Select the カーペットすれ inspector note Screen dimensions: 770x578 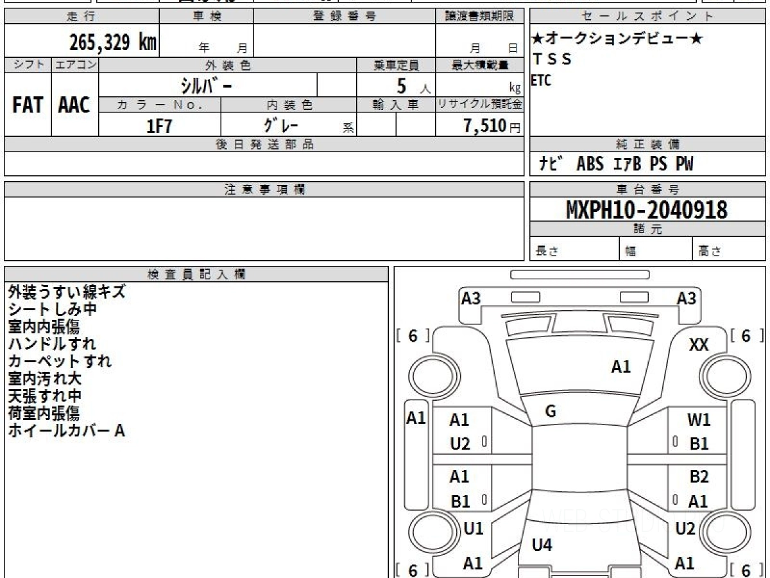[x=60, y=361]
